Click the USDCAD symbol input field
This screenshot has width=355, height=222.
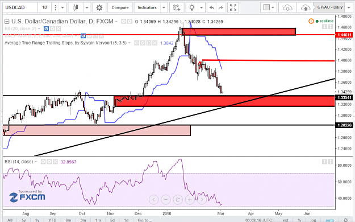pyautogui.click(x=20, y=7)
